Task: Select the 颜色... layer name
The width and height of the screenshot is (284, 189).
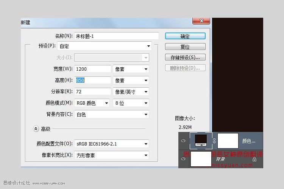Action: (x=249, y=141)
